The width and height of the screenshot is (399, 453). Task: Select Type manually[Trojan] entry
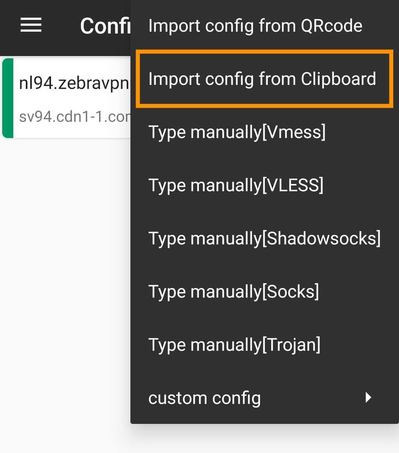click(x=235, y=344)
